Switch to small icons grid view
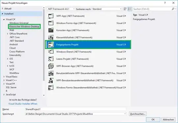The width and height of the screenshot is (178, 123). (125, 9)
